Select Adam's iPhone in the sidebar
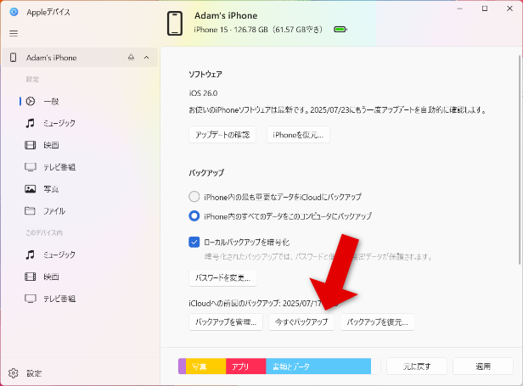 tap(80, 58)
